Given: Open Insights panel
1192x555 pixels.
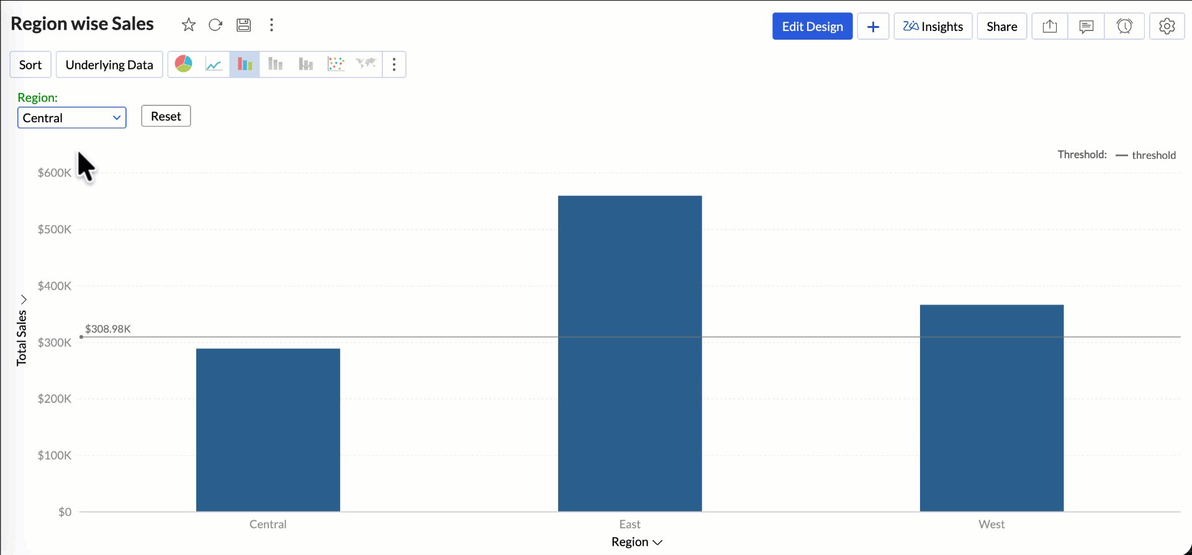Looking at the screenshot, I should tap(933, 27).
